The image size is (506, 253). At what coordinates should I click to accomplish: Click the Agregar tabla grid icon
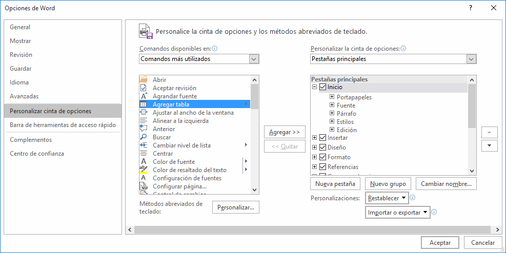click(143, 104)
